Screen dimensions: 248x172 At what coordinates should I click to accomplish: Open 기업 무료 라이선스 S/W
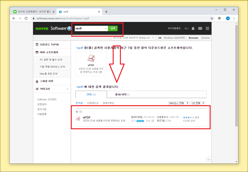[52, 67]
